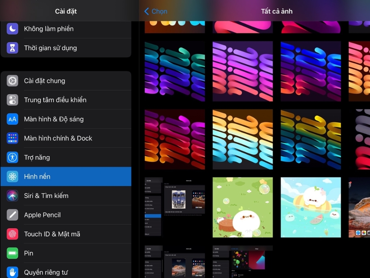Open screenshot with colorful dots wallpapers
Image resolution: width=370 pixels, height=278 pixels.
pos(242,262)
